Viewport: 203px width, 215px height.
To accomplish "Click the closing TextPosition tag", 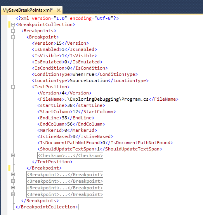I will coord(52,162).
